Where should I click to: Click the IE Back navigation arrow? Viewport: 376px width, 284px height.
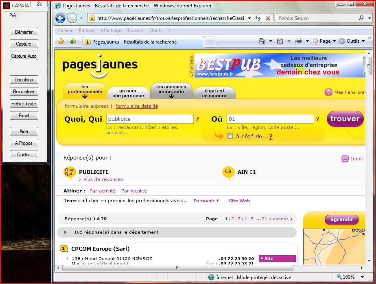coord(60,18)
